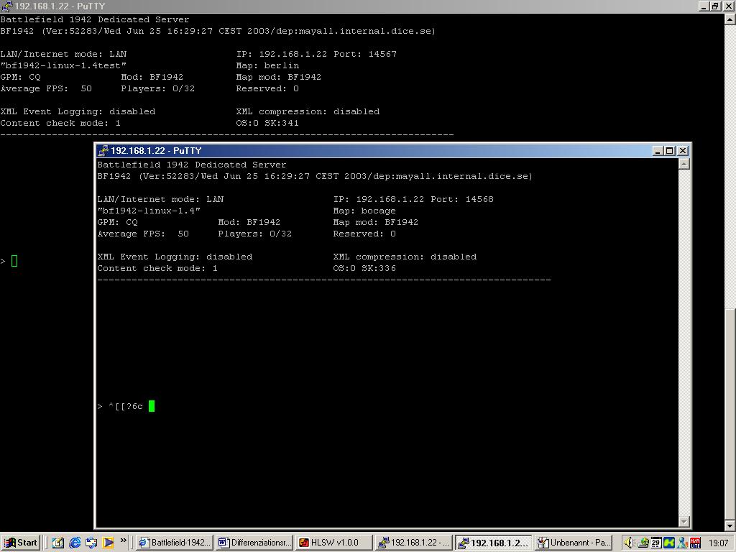This screenshot has width=736, height=552.
Task: Click the tray icon showing number 29
Action: [655, 543]
